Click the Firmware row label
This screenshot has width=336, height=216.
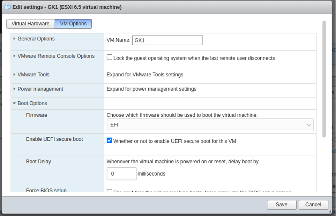click(x=36, y=115)
